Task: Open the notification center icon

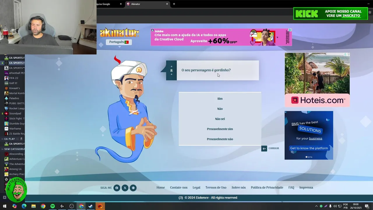Action: point(367,206)
